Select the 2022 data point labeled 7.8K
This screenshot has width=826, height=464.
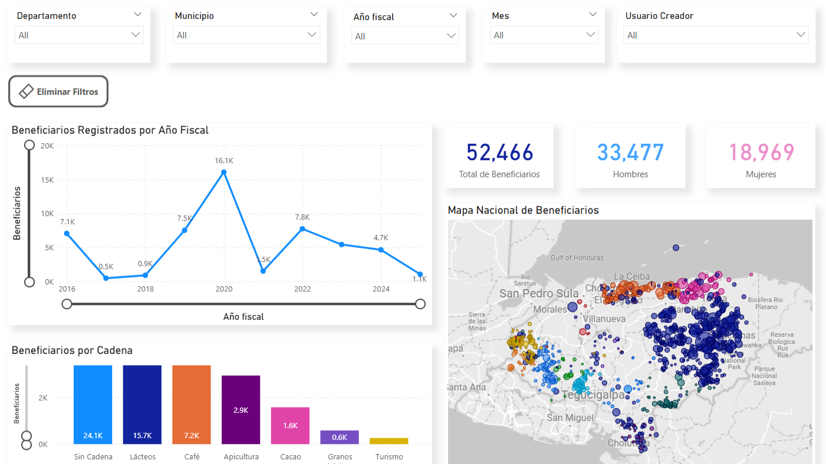[302, 228]
